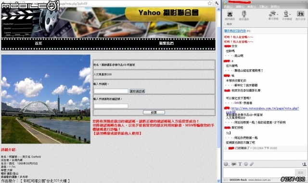
Task: Open the emoticon smiley picker
Action: coord(226,164)
